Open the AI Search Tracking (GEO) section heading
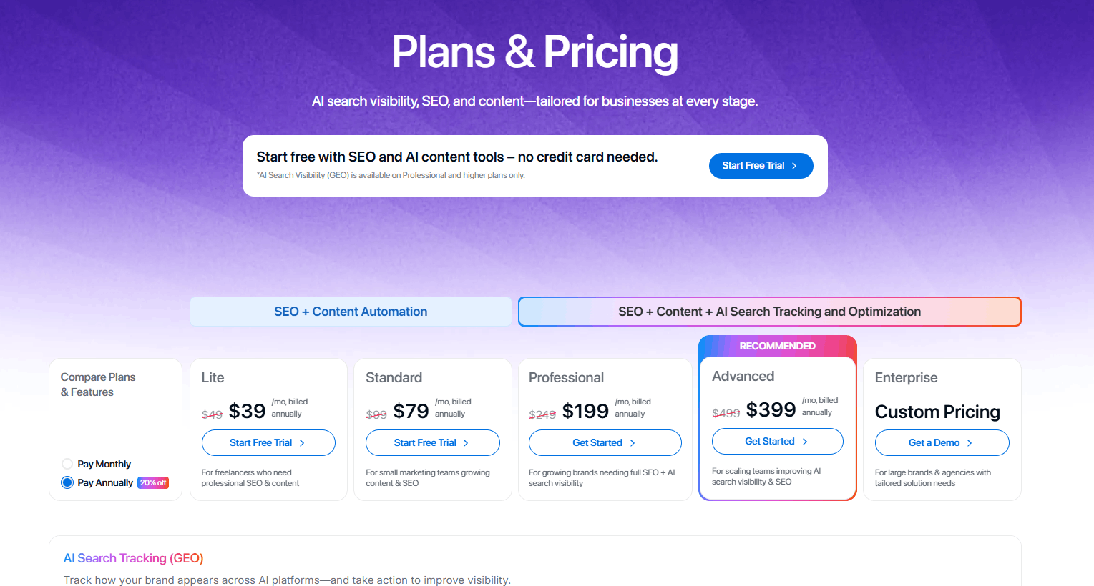The image size is (1094, 586). click(133, 558)
